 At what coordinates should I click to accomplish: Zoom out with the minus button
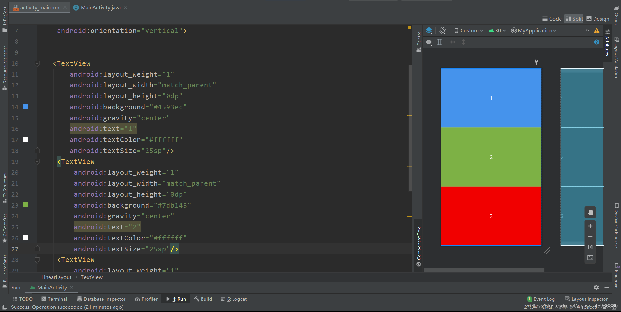(x=590, y=237)
